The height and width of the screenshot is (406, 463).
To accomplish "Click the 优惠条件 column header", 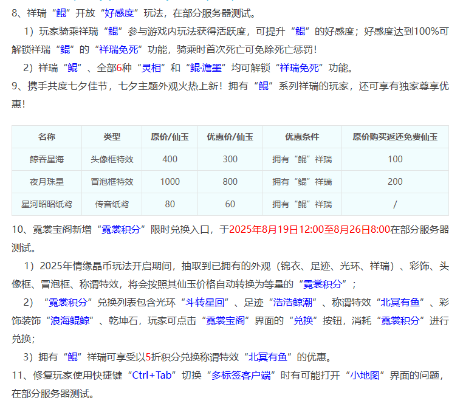I will pos(302,137).
